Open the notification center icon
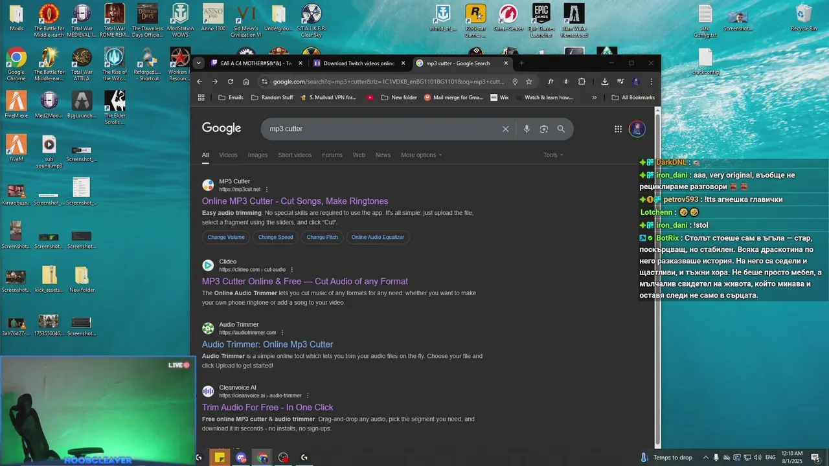The height and width of the screenshot is (466, 829). [x=815, y=458]
